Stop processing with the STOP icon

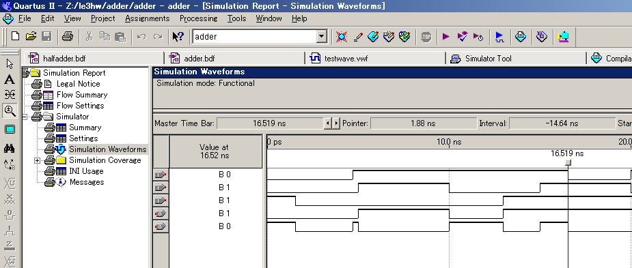pyautogui.click(x=426, y=37)
